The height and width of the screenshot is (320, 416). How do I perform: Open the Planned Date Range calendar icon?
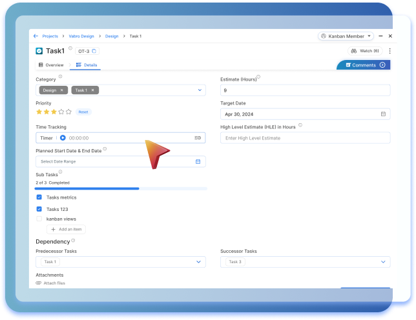pos(198,161)
